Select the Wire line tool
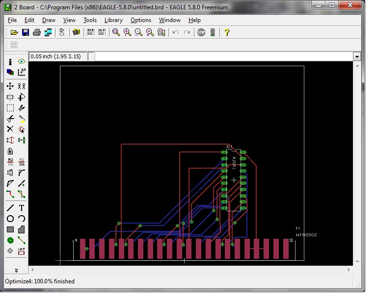This screenshot has width=377, height=301. [10, 208]
